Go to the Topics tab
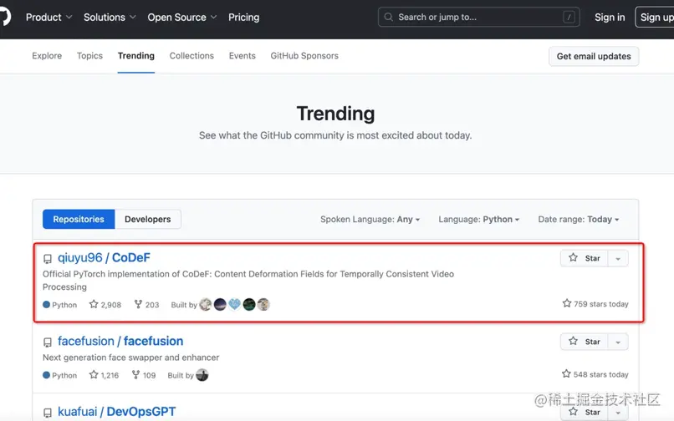This screenshot has width=674, height=421. [89, 56]
